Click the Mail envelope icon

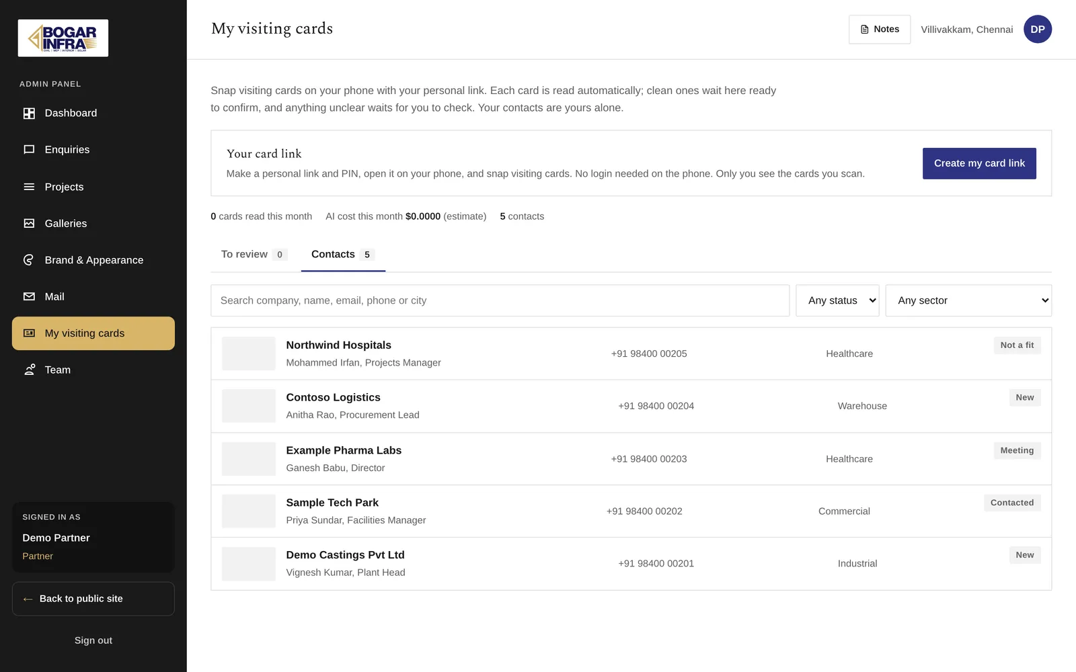(x=29, y=296)
